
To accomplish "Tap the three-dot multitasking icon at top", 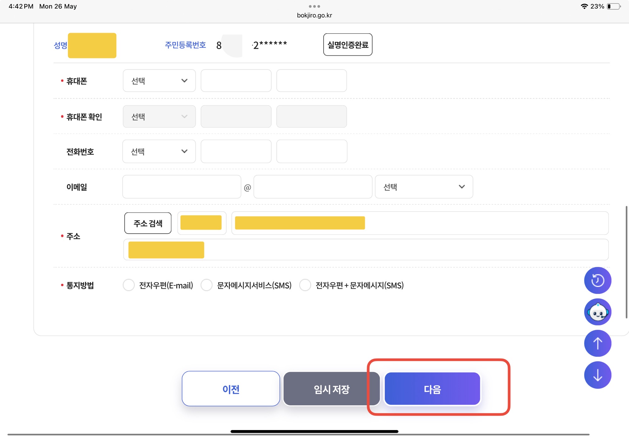I will click(x=314, y=6).
